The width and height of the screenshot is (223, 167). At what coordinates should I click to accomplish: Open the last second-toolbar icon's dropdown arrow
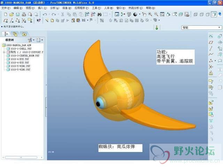click(159, 20)
